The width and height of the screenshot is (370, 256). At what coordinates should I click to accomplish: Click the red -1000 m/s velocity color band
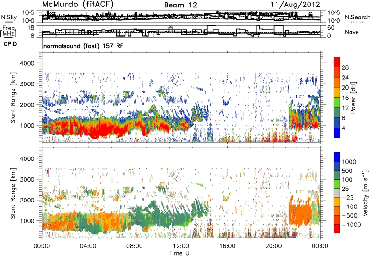click(x=337, y=229)
